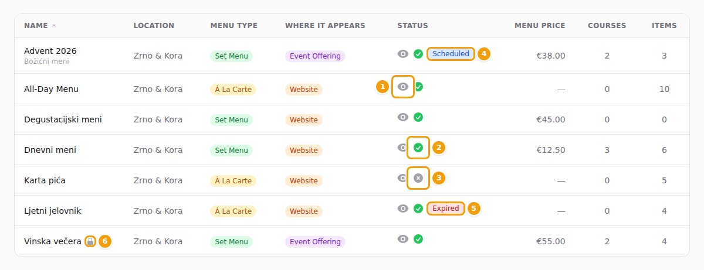
Task: Click the green check icon in Vinska večera row
Action: click(x=418, y=239)
